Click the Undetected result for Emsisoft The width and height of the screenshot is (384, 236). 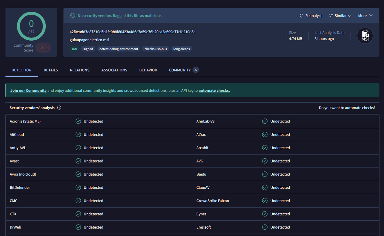(x=280, y=227)
